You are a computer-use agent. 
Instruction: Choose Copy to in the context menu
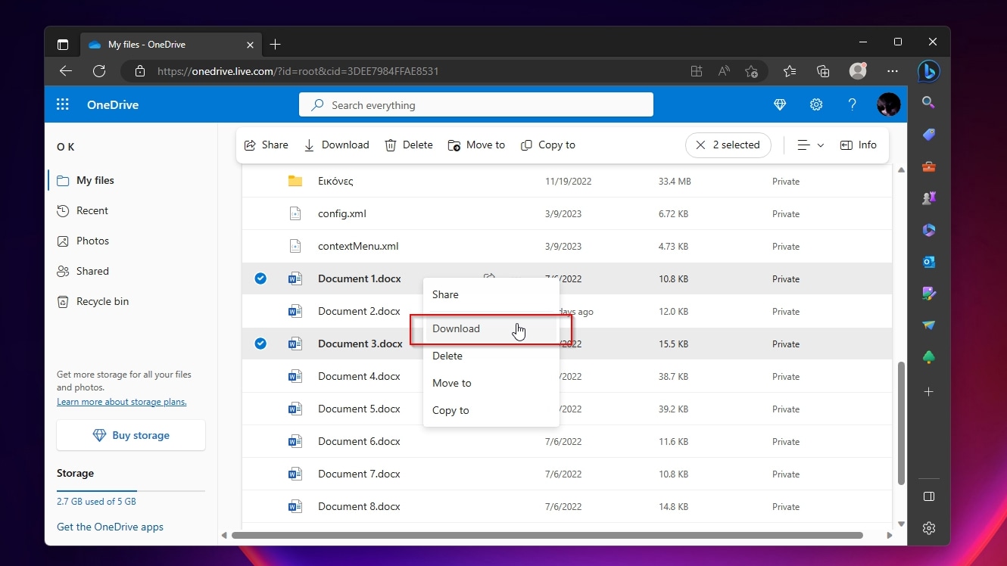(491, 410)
